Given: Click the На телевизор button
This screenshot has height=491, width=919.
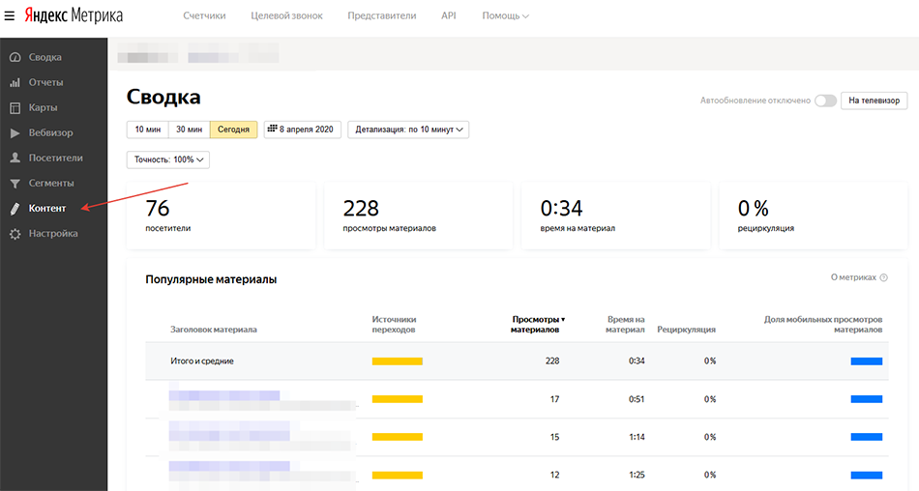Looking at the screenshot, I should 874,101.
